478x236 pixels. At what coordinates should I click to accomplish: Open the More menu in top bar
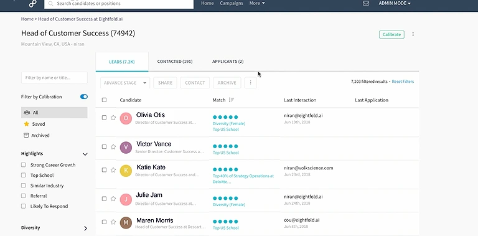(257, 3)
